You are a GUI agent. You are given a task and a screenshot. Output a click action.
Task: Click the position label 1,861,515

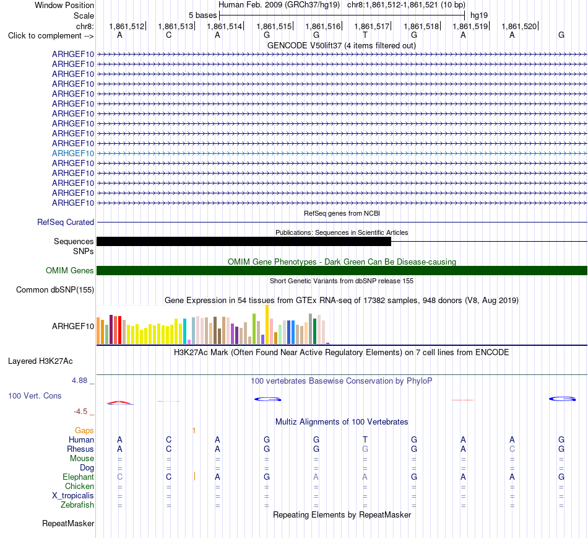(274, 26)
